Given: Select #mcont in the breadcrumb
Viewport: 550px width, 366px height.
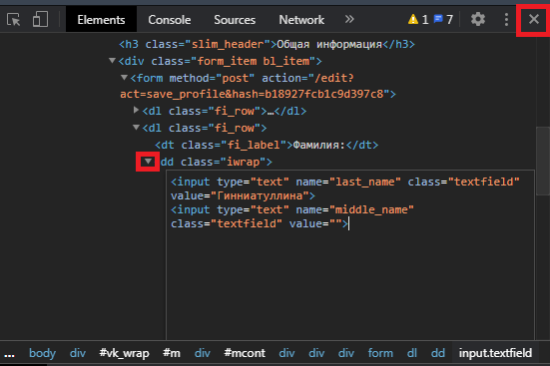Looking at the screenshot, I should 245,353.
